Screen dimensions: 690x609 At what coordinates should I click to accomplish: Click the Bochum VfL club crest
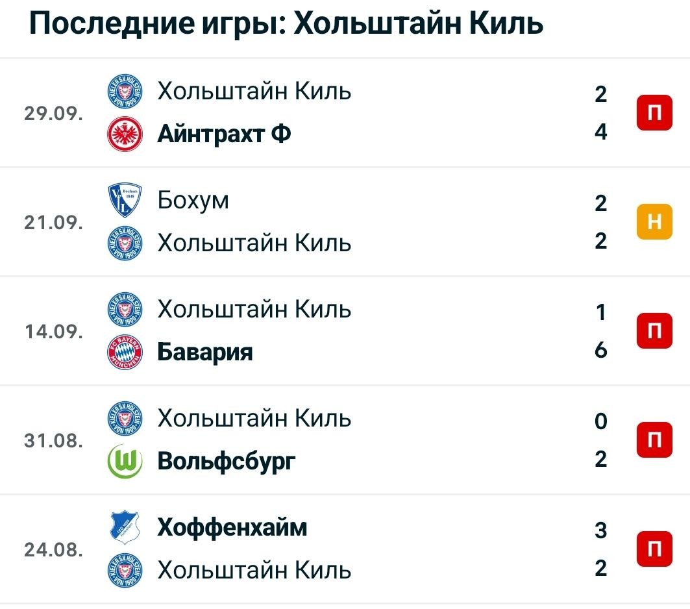pos(125,200)
